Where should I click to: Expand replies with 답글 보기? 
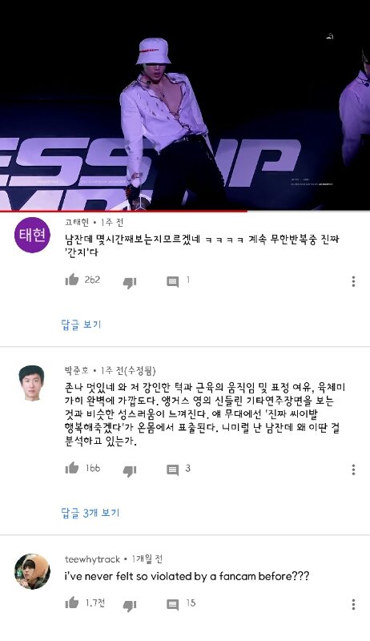(x=81, y=325)
